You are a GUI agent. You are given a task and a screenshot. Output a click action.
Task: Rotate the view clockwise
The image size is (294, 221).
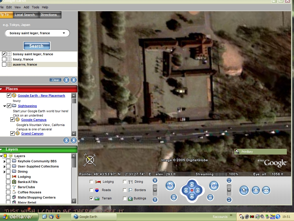click(214, 186)
